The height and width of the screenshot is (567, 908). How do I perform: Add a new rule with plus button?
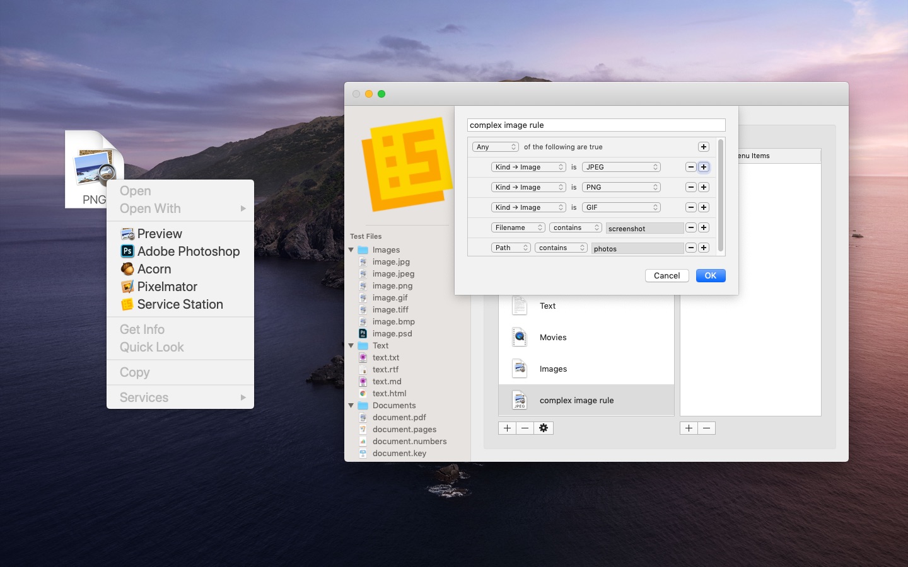pos(507,428)
